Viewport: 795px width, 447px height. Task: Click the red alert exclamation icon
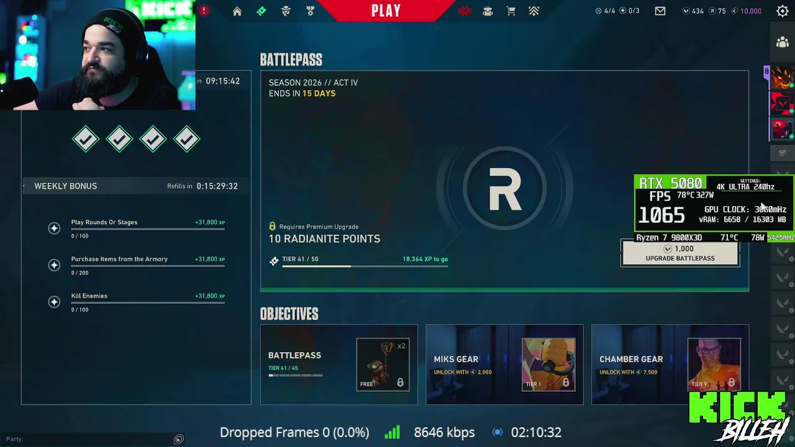click(x=204, y=11)
